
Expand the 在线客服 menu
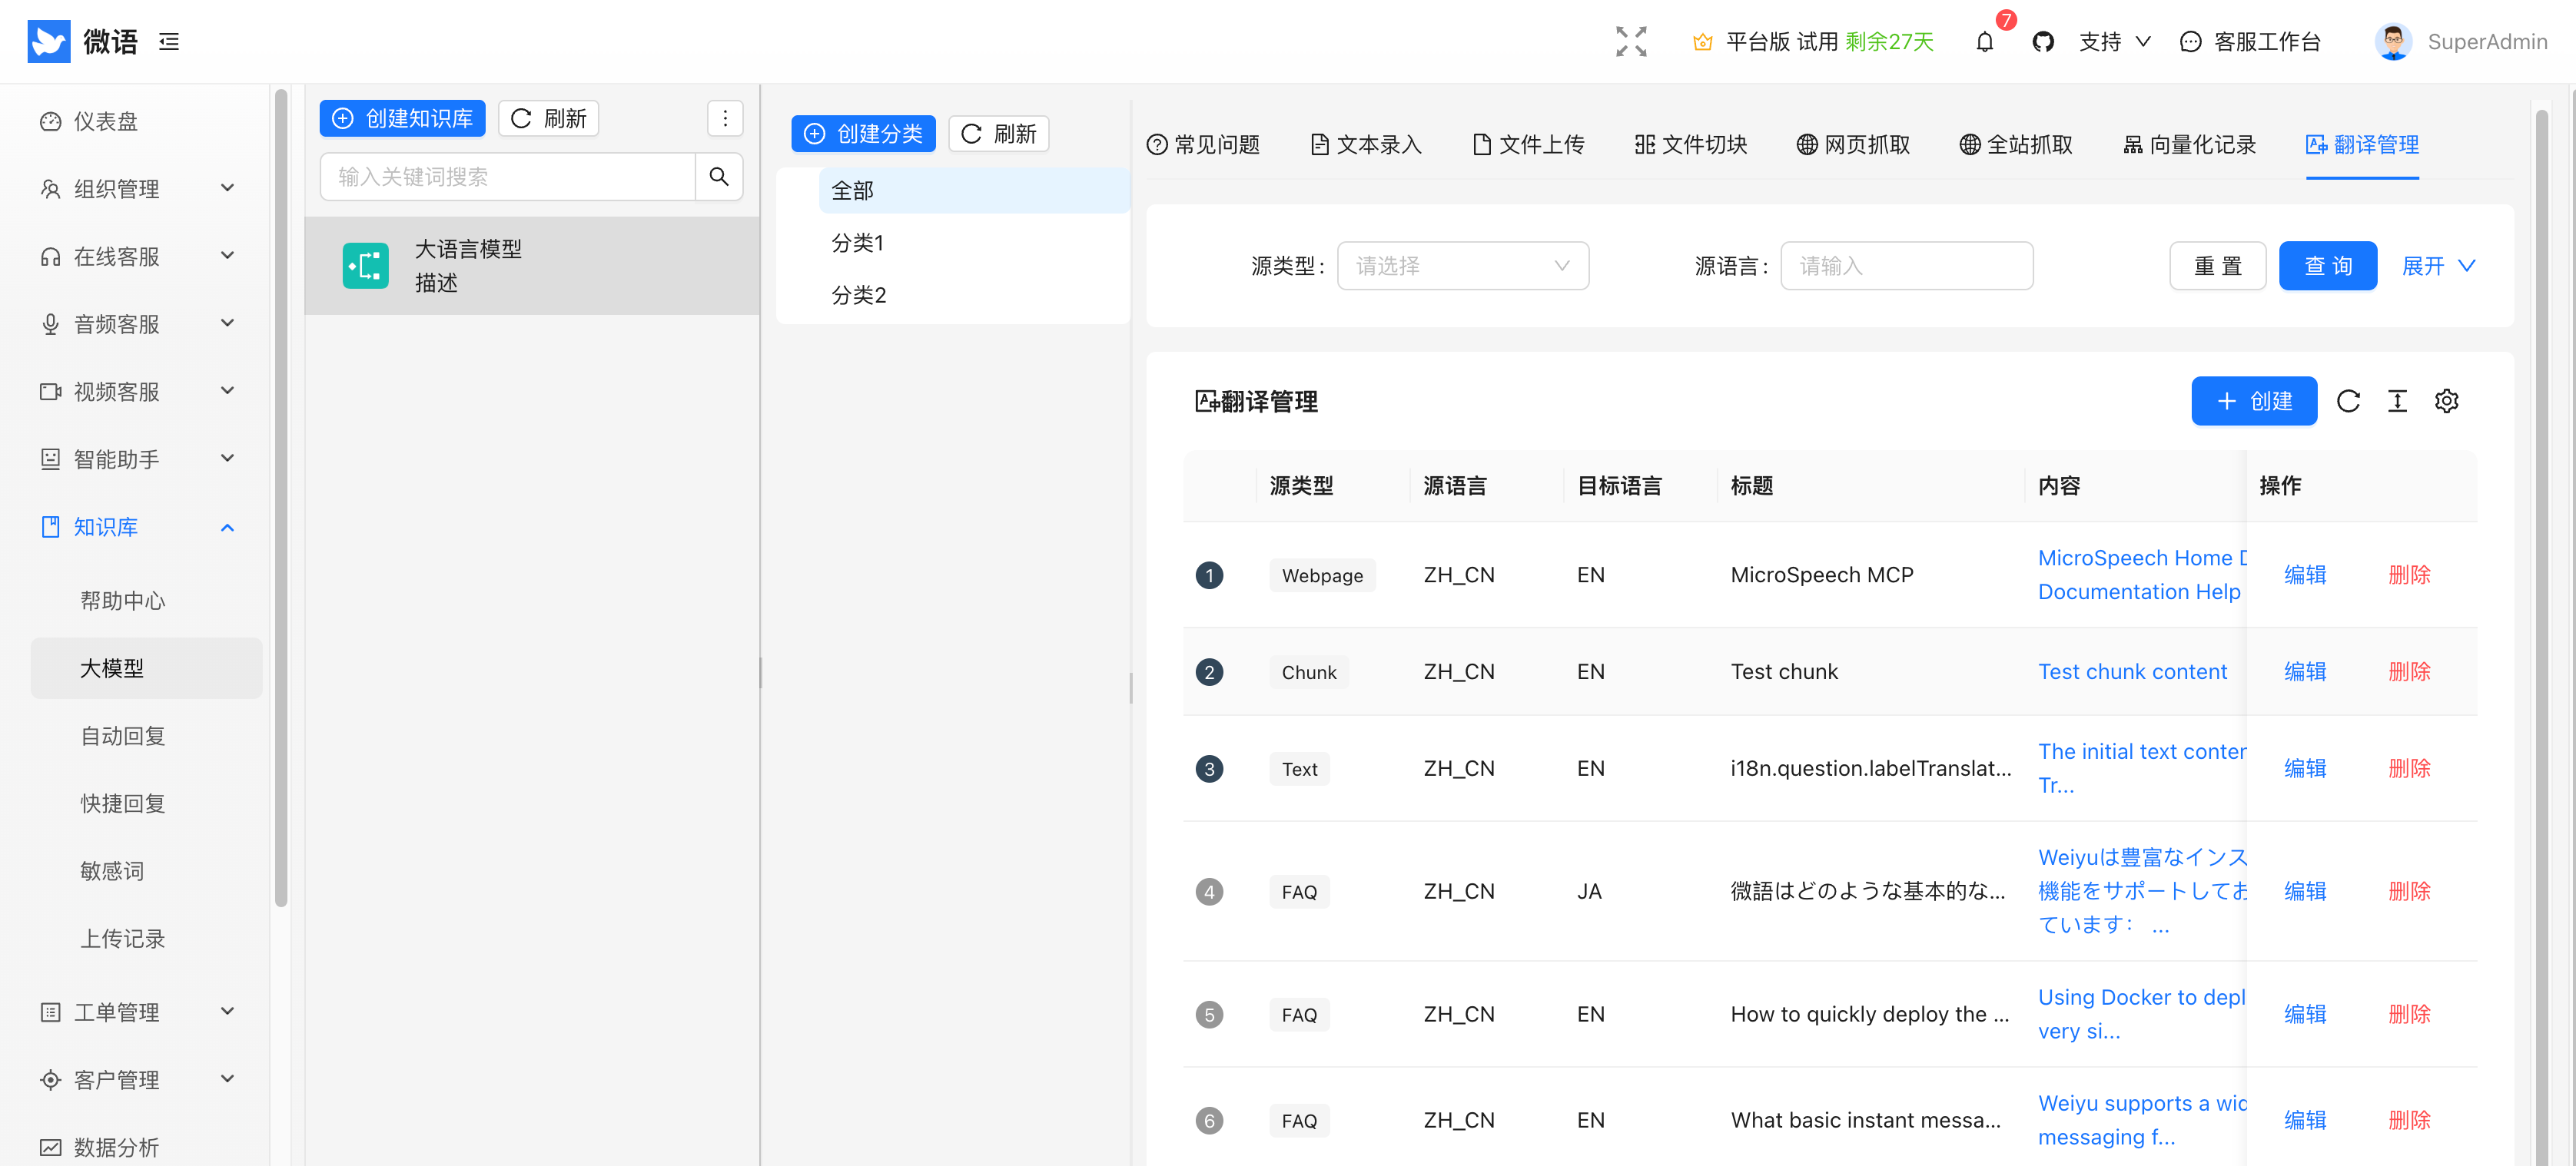pos(135,256)
